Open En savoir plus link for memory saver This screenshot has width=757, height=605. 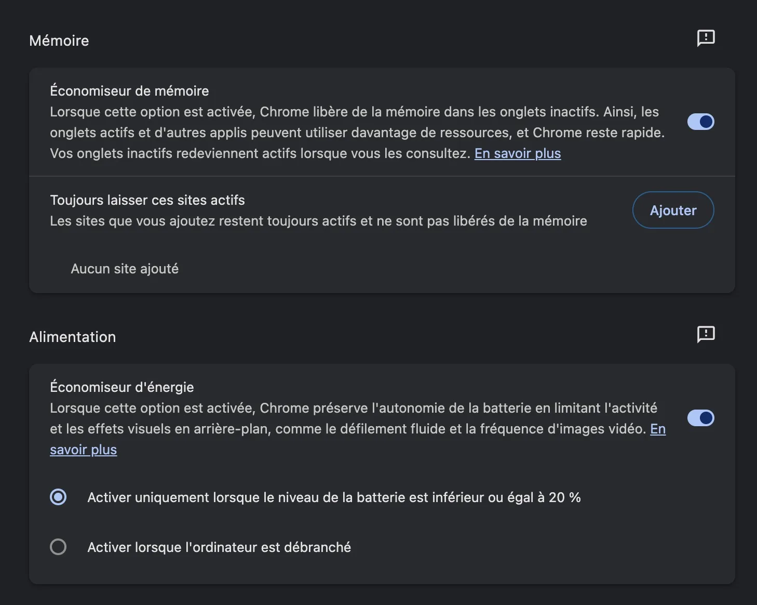517,153
